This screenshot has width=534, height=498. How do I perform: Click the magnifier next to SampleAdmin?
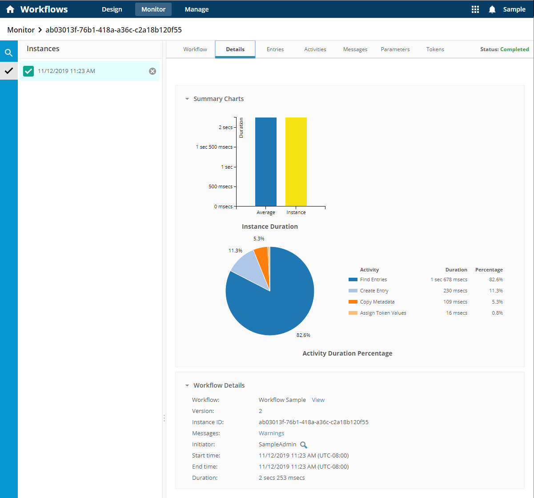pyautogui.click(x=303, y=445)
